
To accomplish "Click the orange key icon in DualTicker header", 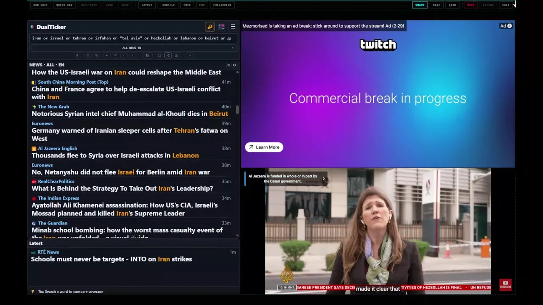I will pos(210,27).
